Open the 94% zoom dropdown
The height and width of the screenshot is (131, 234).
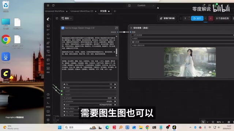220,122
